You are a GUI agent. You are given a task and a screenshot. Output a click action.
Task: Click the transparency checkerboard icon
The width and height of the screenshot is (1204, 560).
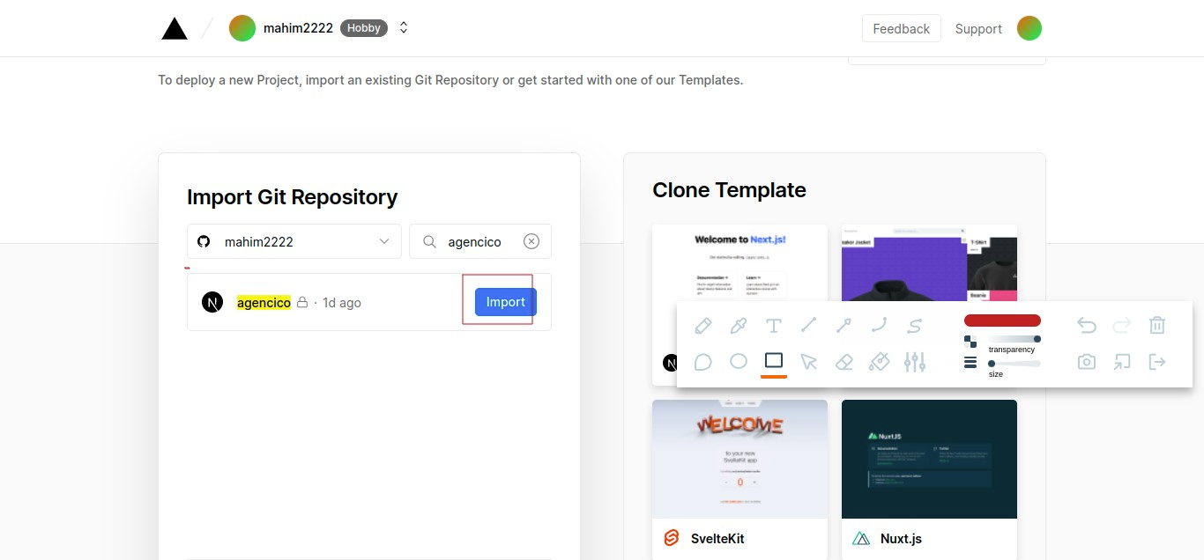[x=970, y=341]
